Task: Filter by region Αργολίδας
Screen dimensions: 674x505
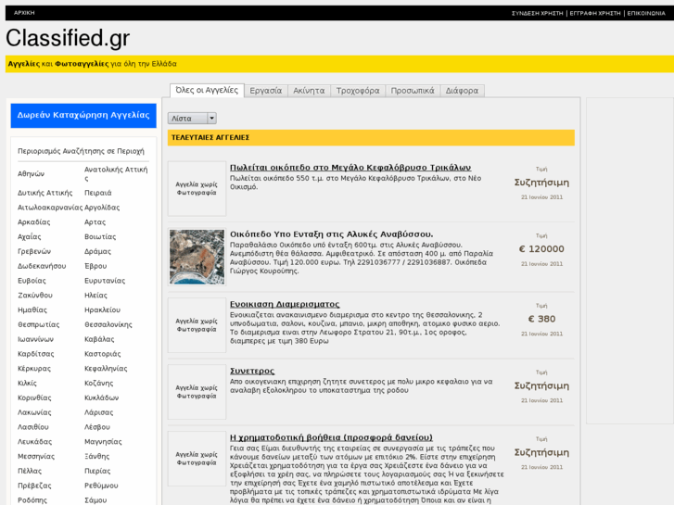Action: [x=102, y=208]
